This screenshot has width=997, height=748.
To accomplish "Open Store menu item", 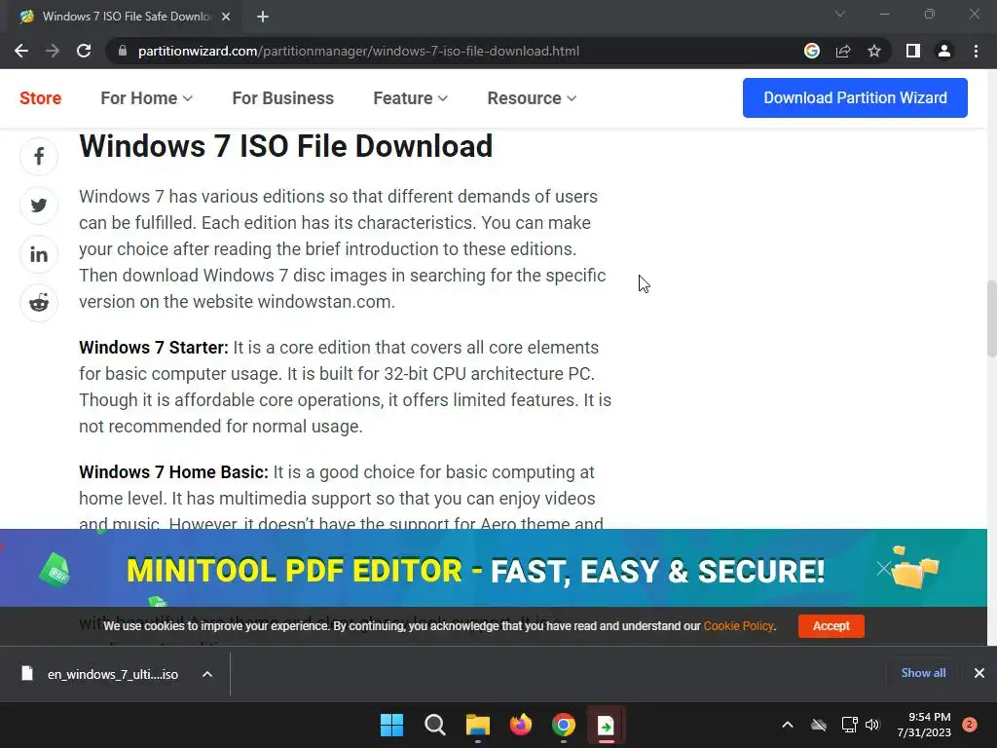I will point(41,98).
